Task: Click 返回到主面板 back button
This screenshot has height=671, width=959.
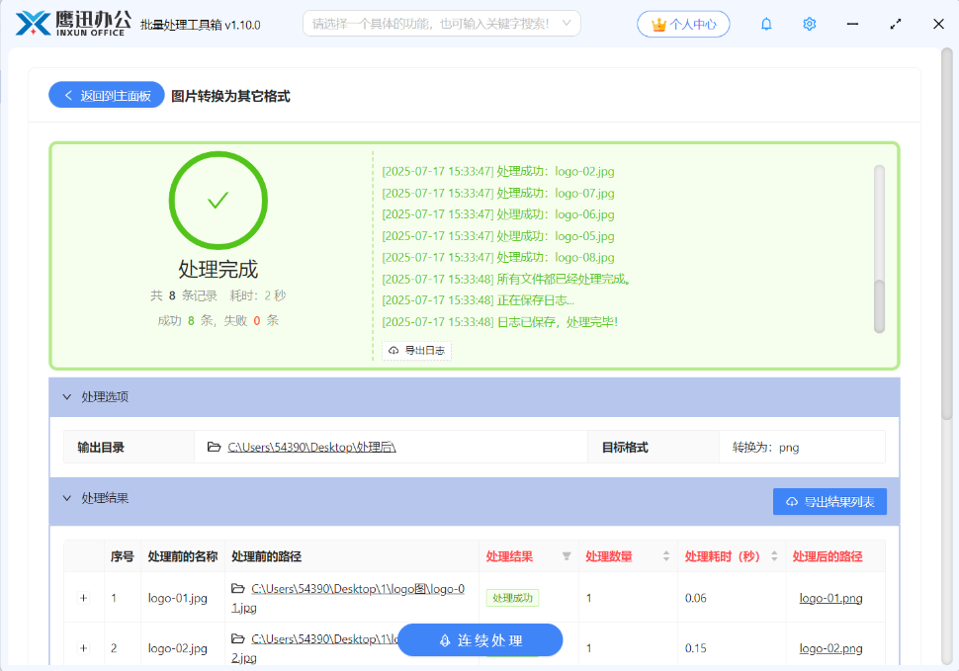Action: tap(107, 95)
